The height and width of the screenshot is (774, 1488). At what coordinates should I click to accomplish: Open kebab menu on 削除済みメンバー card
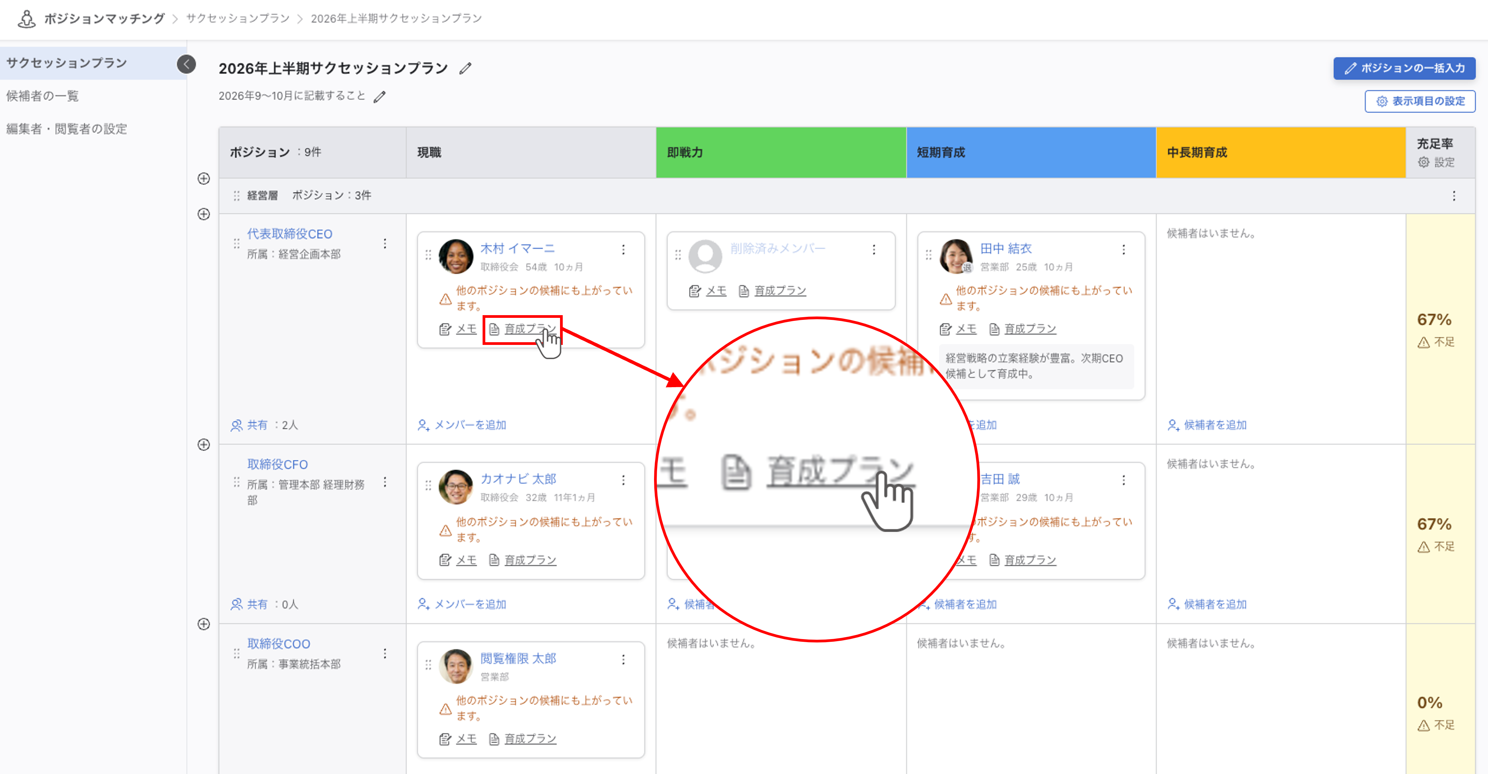874,250
